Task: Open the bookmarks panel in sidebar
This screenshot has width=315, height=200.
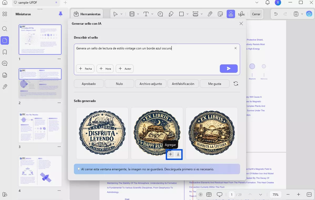Action: coord(5,52)
